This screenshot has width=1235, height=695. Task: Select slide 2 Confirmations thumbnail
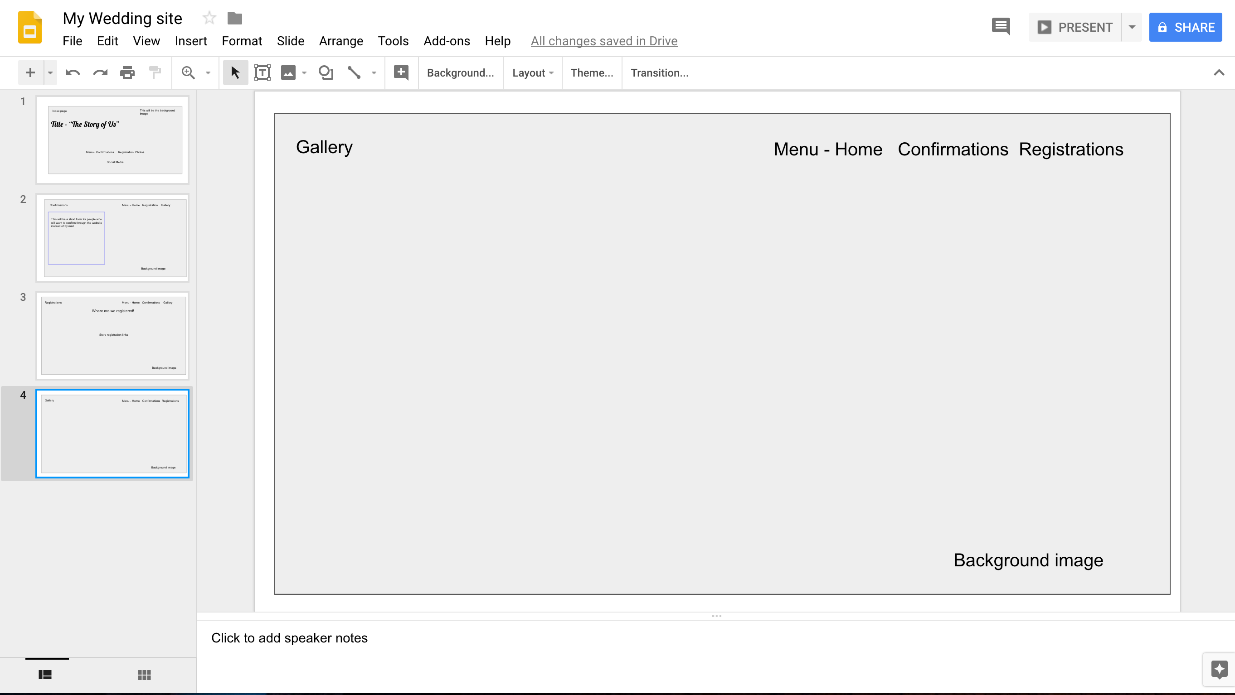pyautogui.click(x=113, y=237)
